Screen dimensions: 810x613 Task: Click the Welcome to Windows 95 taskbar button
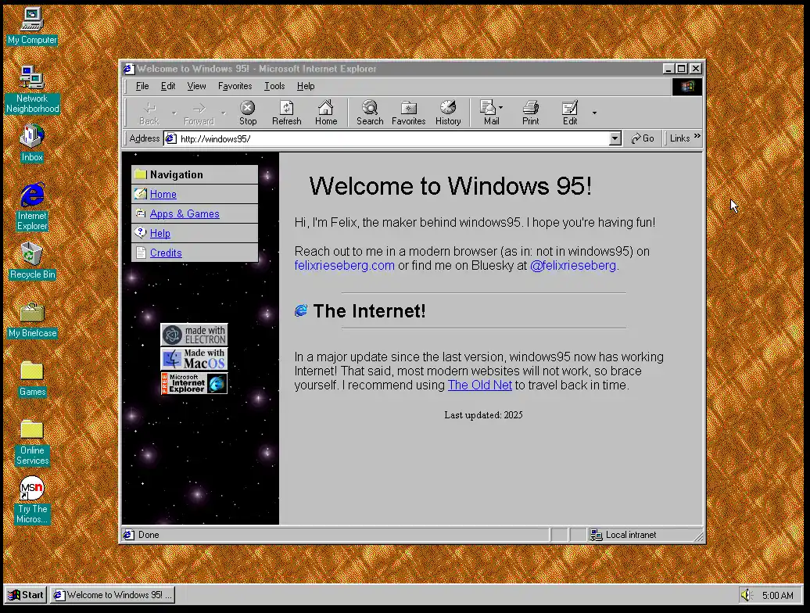pos(113,595)
